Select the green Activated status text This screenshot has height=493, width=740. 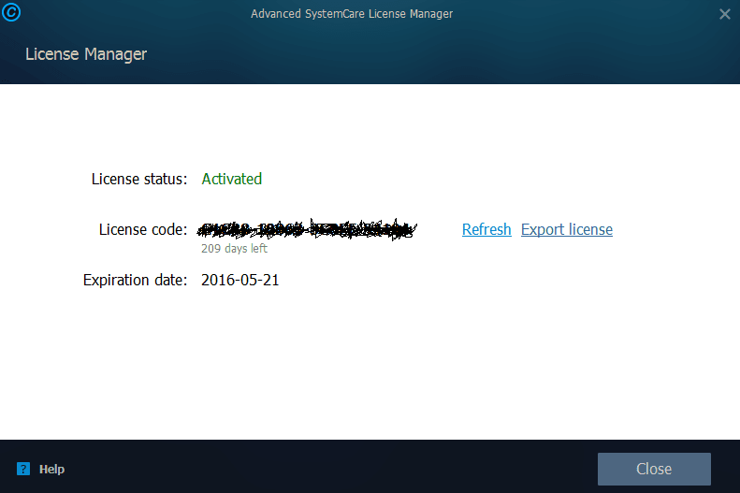[232, 179]
